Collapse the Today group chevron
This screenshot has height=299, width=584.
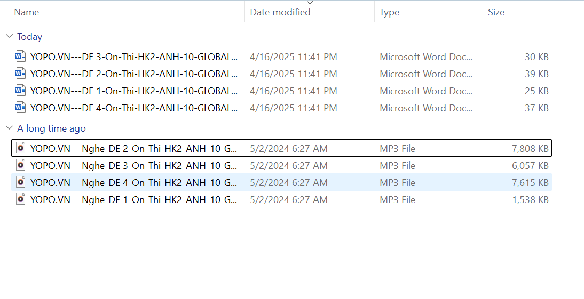[9, 36]
